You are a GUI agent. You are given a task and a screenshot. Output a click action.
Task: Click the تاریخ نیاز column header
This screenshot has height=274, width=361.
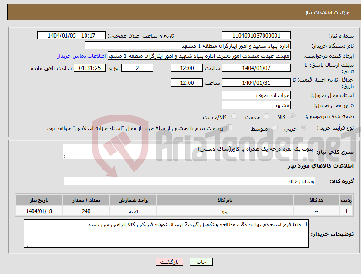pos(39,200)
